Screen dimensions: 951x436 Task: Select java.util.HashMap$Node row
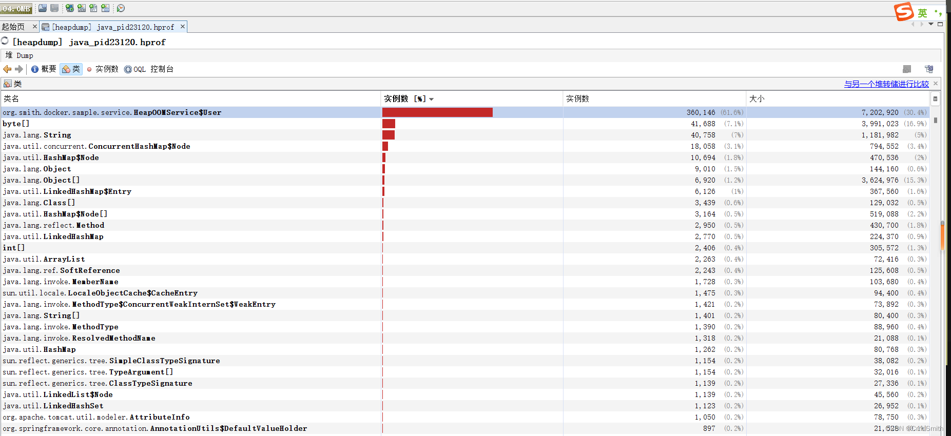point(465,157)
